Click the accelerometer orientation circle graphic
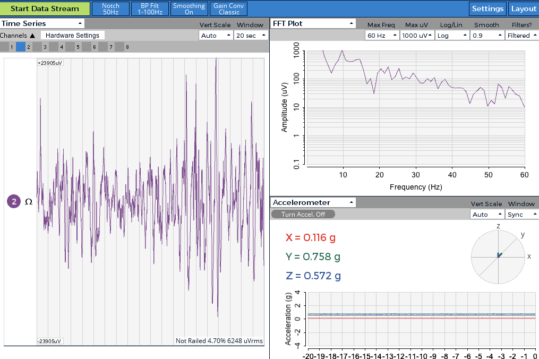Viewport: 539px width, 359px height. (x=498, y=257)
